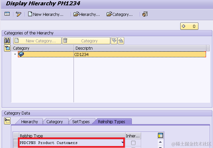Screen dimensions: 213x148
Task: Click the Relship Type column header
Action: [72, 136]
